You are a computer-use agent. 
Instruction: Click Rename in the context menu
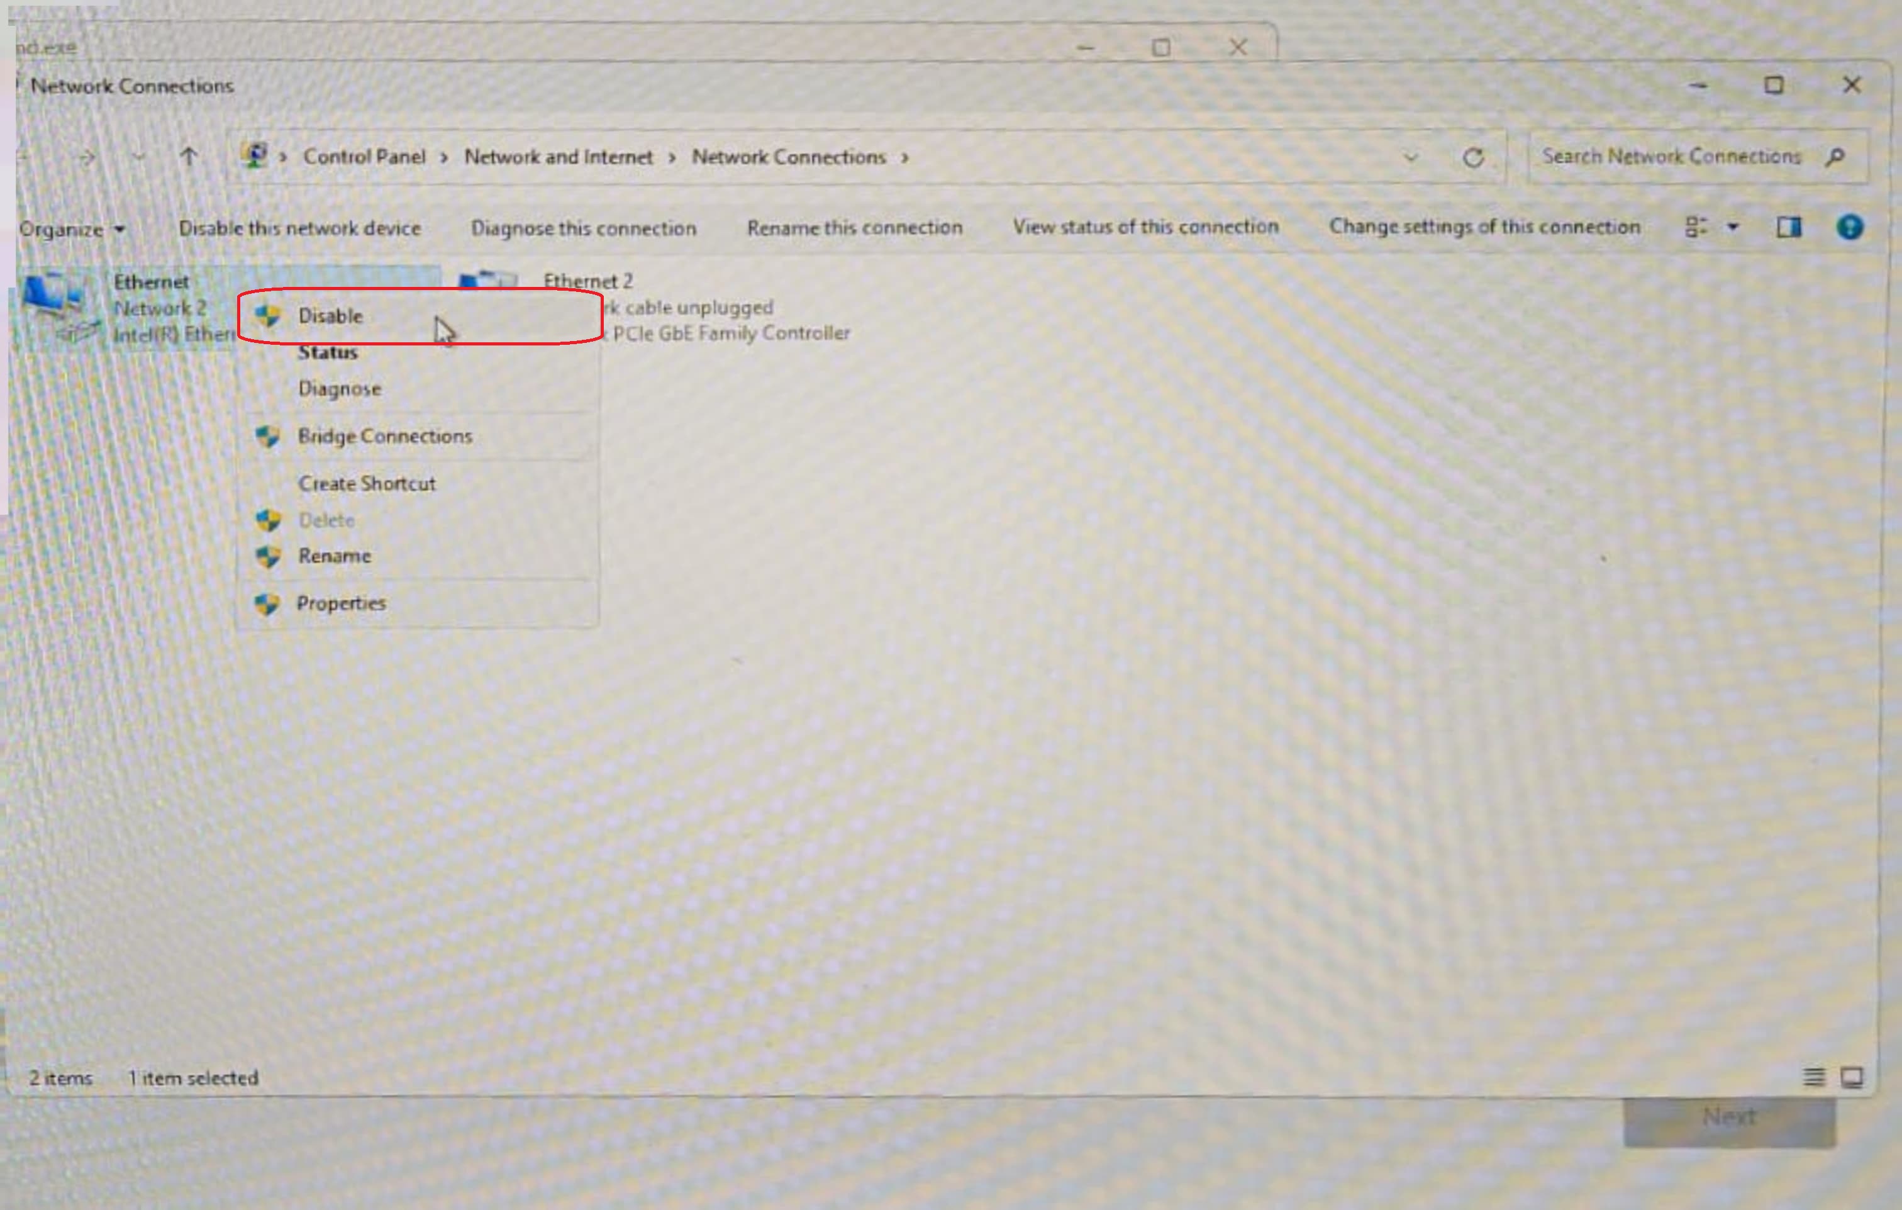click(334, 556)
